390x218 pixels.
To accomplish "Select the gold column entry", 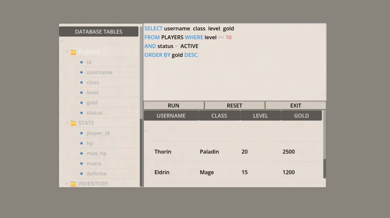I will pos(92,103).
